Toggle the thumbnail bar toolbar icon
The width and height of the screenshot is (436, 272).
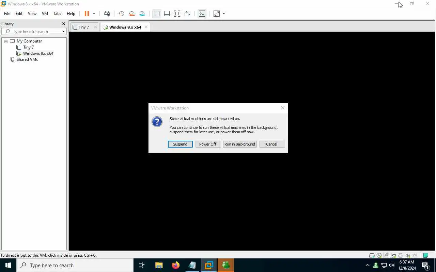167,14
